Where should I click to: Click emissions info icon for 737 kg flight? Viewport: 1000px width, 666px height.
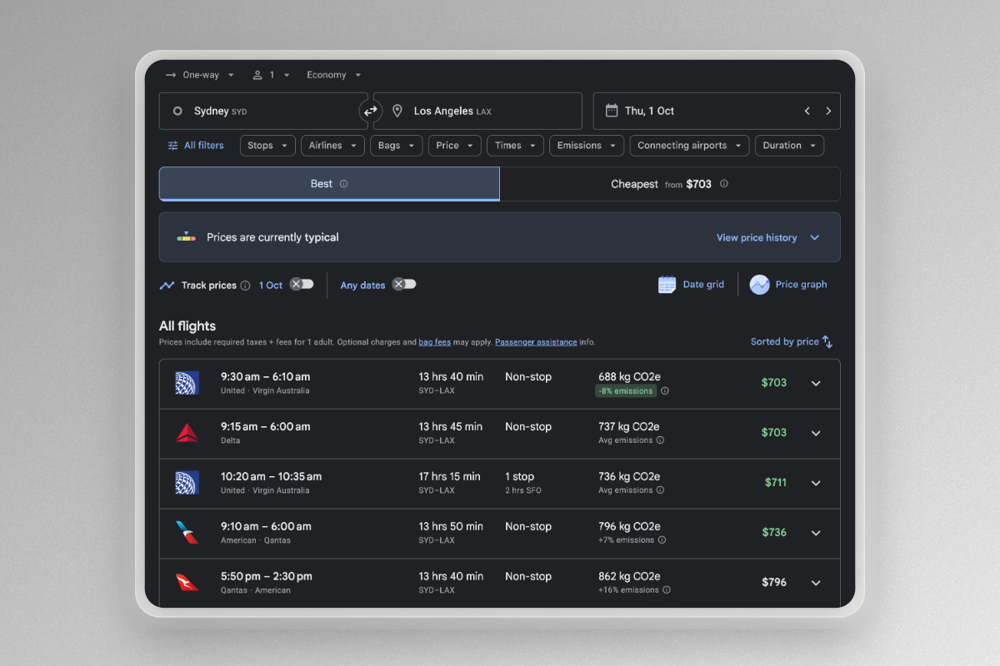[661, 440]
